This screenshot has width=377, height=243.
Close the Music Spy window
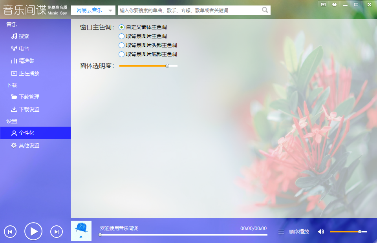[x=369, y=5]
